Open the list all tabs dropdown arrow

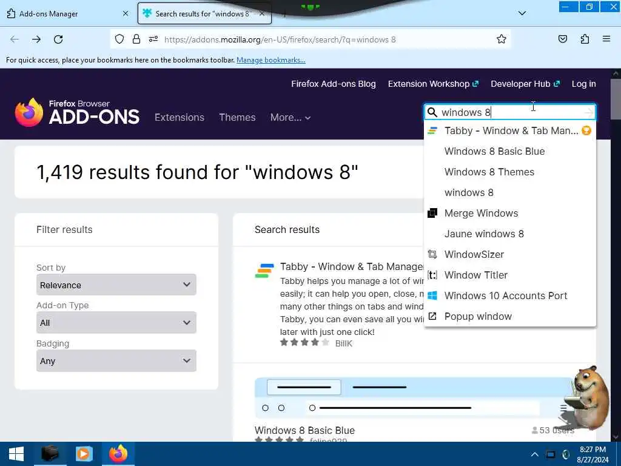(522, 13)
